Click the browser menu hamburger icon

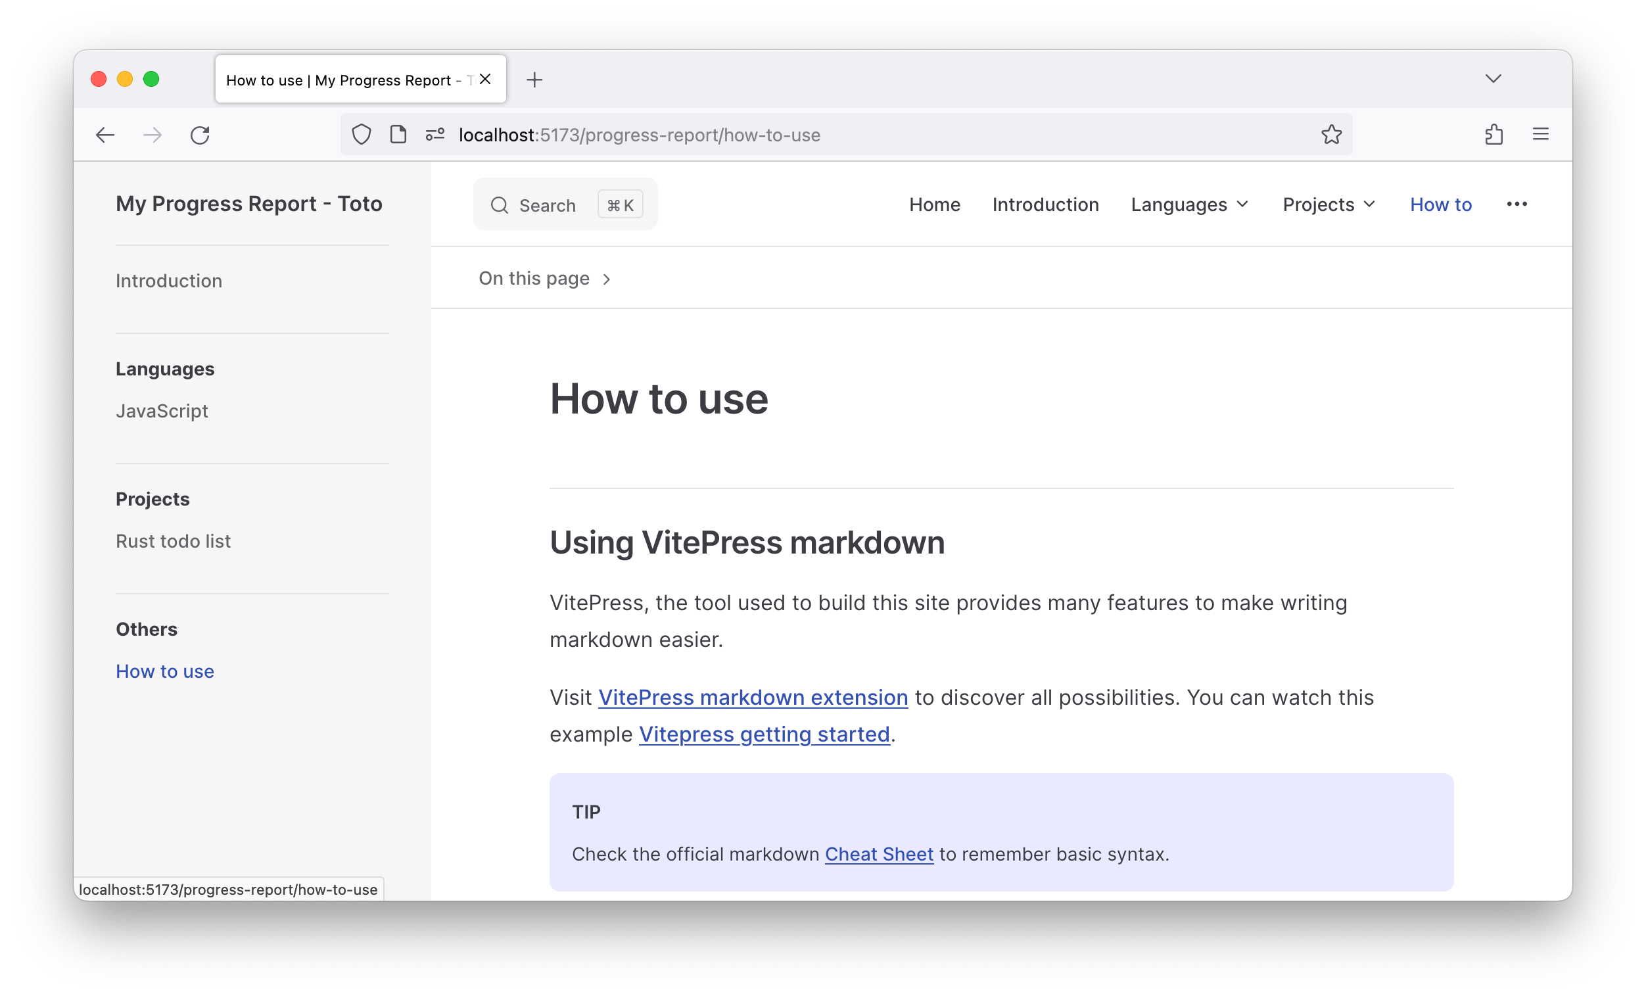pyautogui.click(x=1541, y=134)
